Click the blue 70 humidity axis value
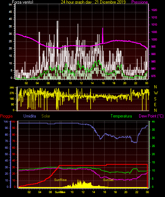Screen dimensions: 165x197 click(x=6, y=141)
